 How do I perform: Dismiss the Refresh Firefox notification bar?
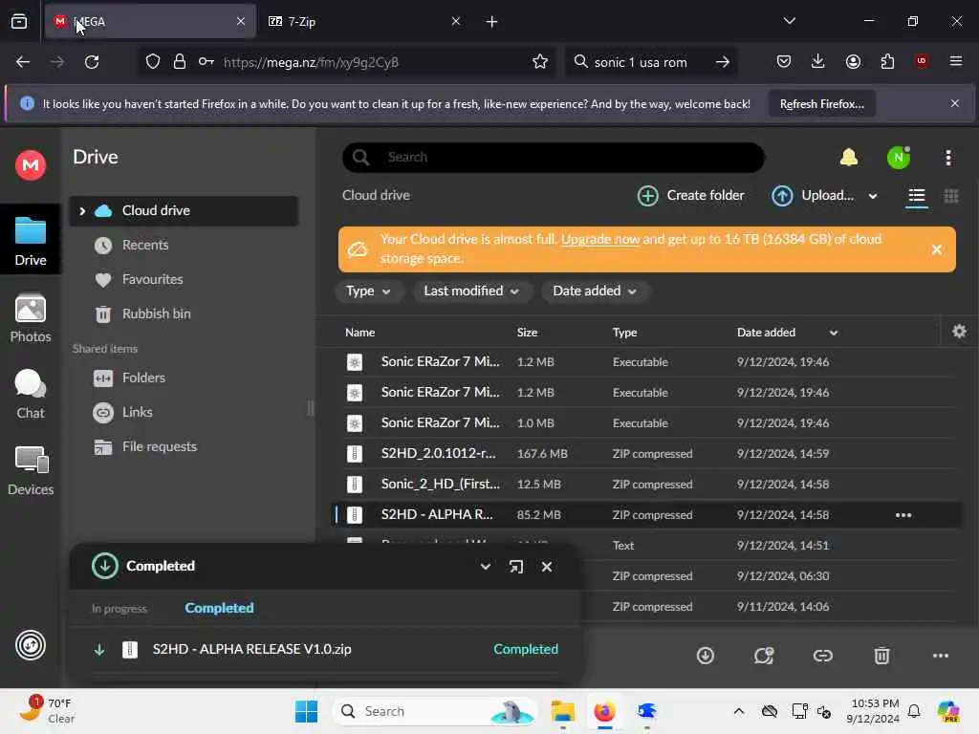click(x=955, y=103)
